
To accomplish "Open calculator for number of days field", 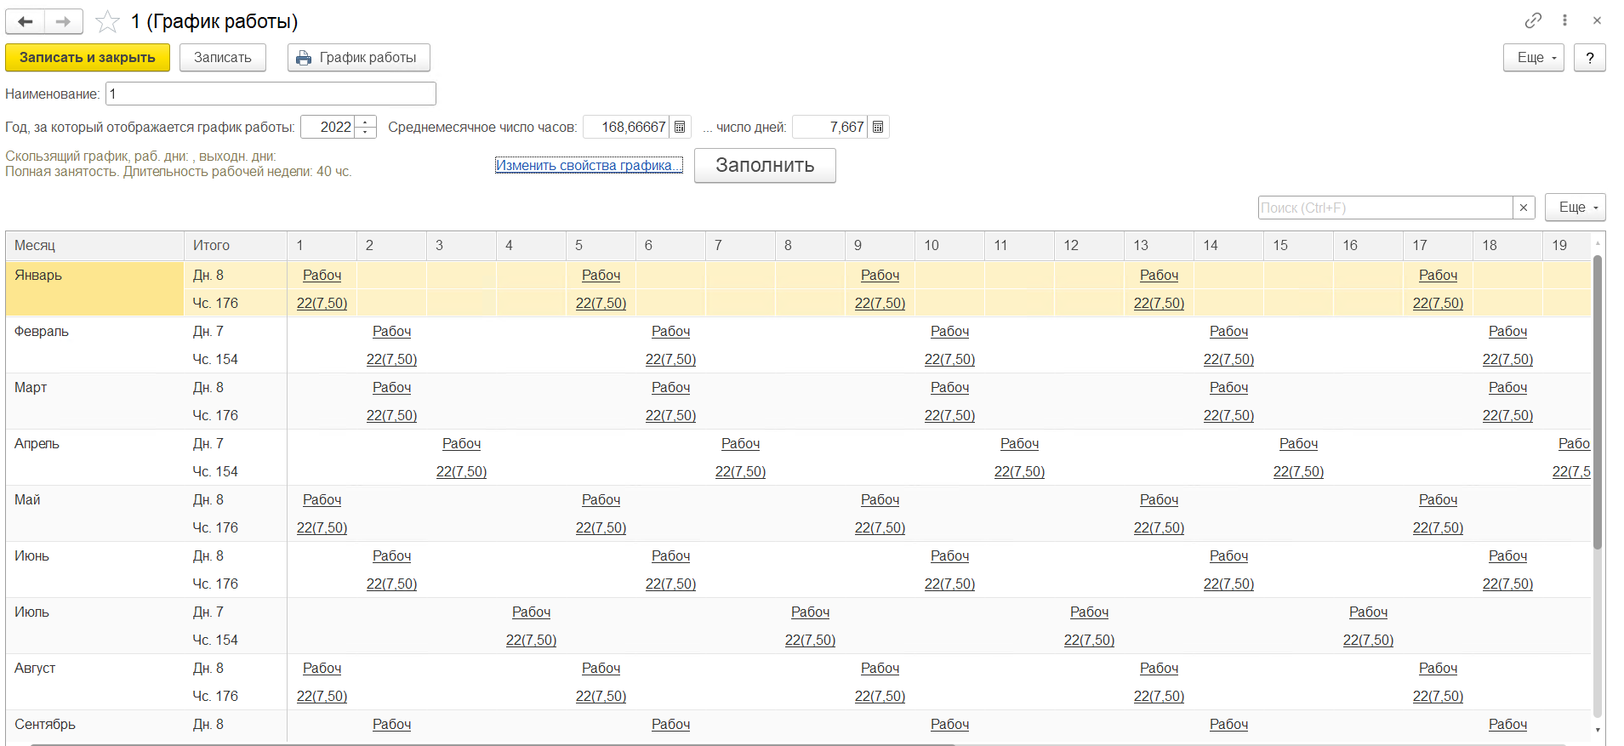I will coord(878,128).
